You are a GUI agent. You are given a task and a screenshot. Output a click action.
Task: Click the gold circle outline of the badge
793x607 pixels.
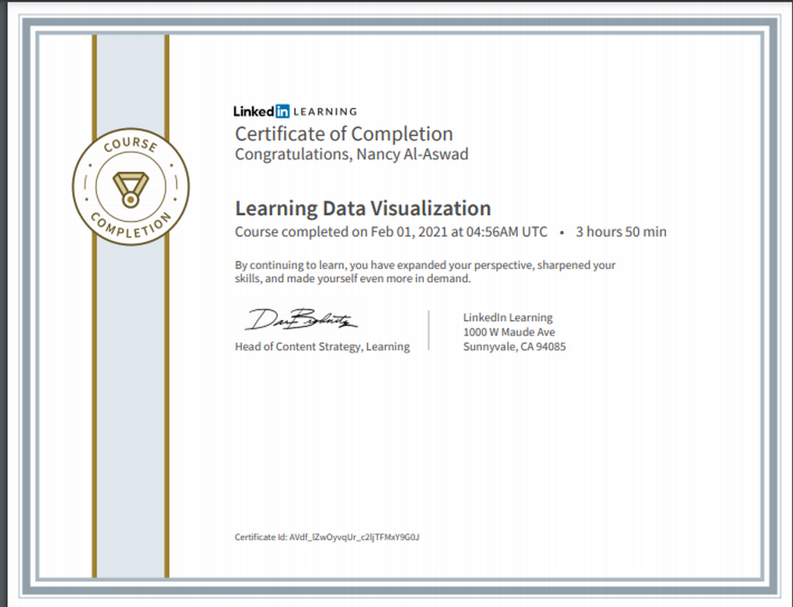tap(131, 129)
